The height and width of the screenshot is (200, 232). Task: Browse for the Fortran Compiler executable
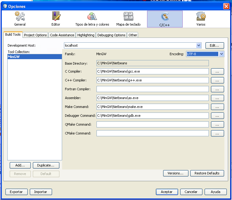click(217, 89)
